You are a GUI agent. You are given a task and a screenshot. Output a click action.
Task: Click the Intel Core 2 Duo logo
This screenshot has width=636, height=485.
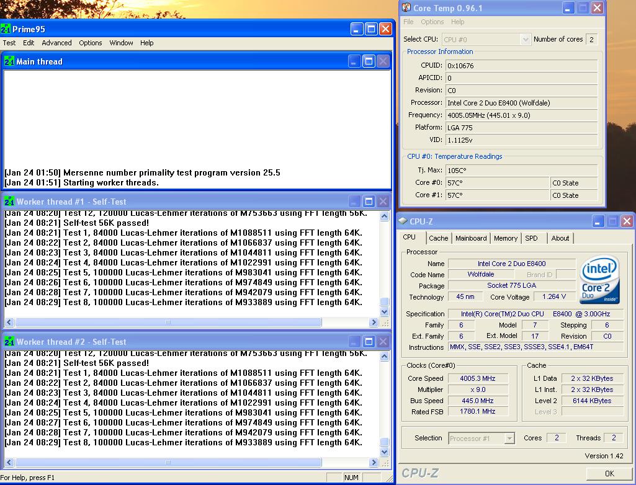[x=599, y=280]
